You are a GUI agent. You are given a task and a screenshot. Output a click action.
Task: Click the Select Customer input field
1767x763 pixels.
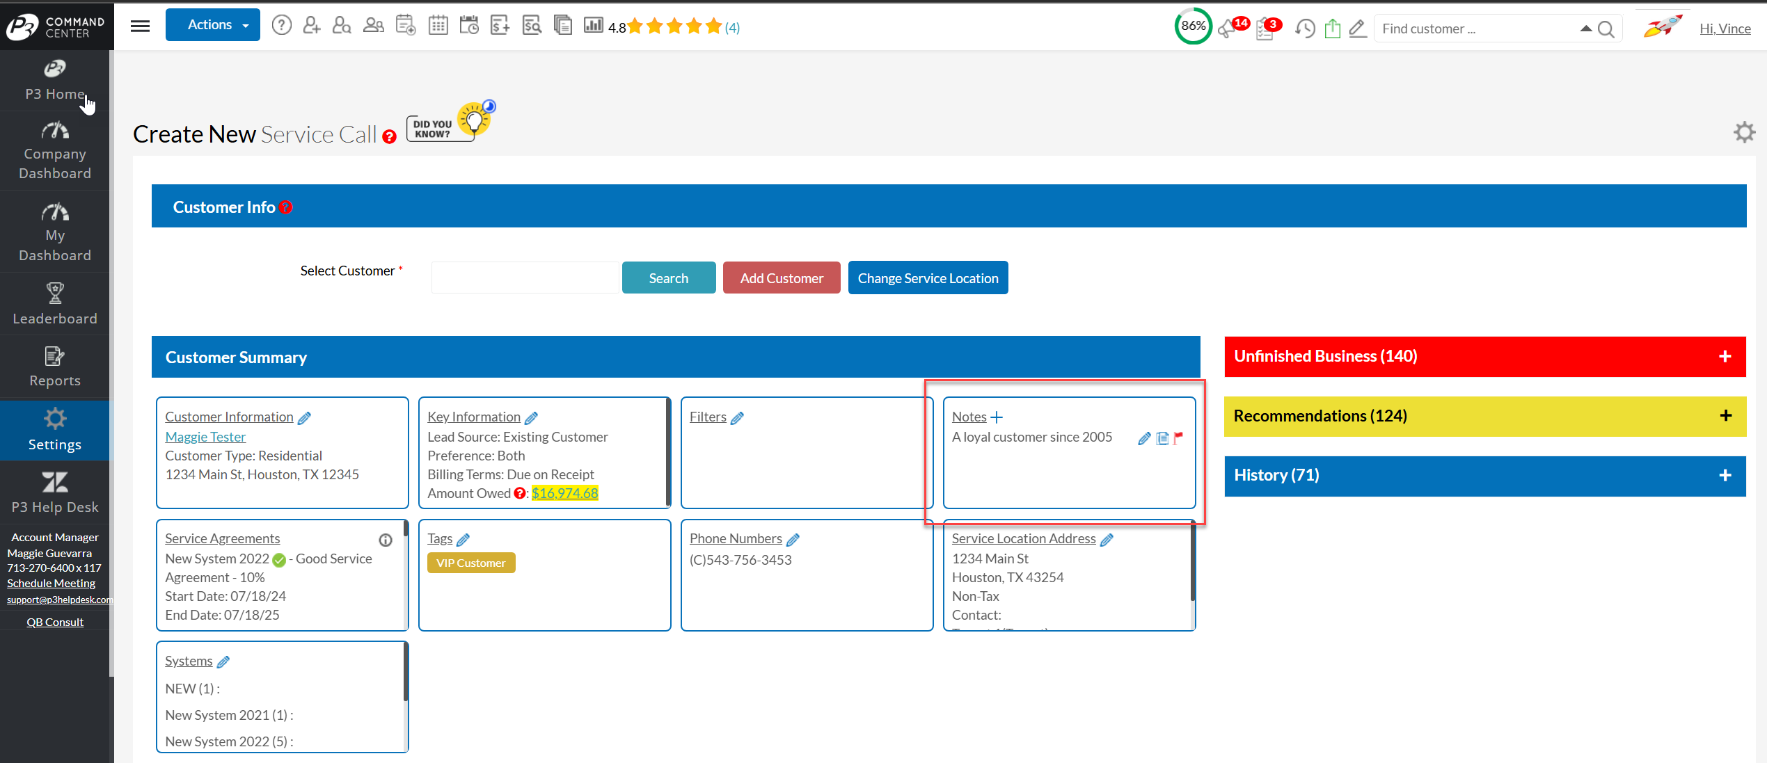tap(525, 278)
